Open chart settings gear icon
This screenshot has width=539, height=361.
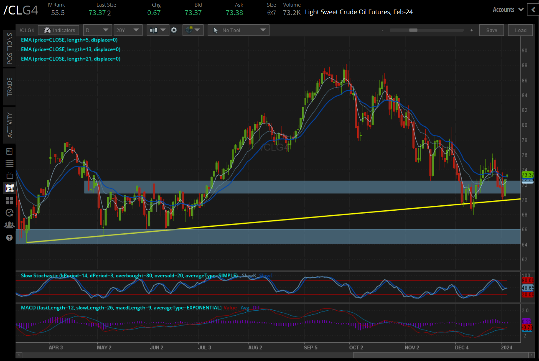[174, 30]
